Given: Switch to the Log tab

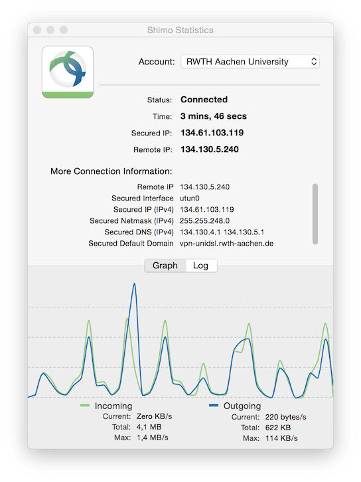Looking at the screenshot, I should (x=201, y=266).
